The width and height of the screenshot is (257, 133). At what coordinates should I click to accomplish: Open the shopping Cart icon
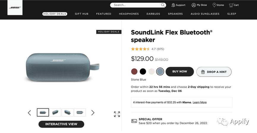pyautogui.click(x=231, y=5)
